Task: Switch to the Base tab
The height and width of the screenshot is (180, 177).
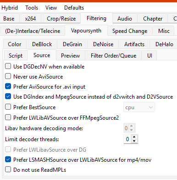Action: click(x=9, y=19)
